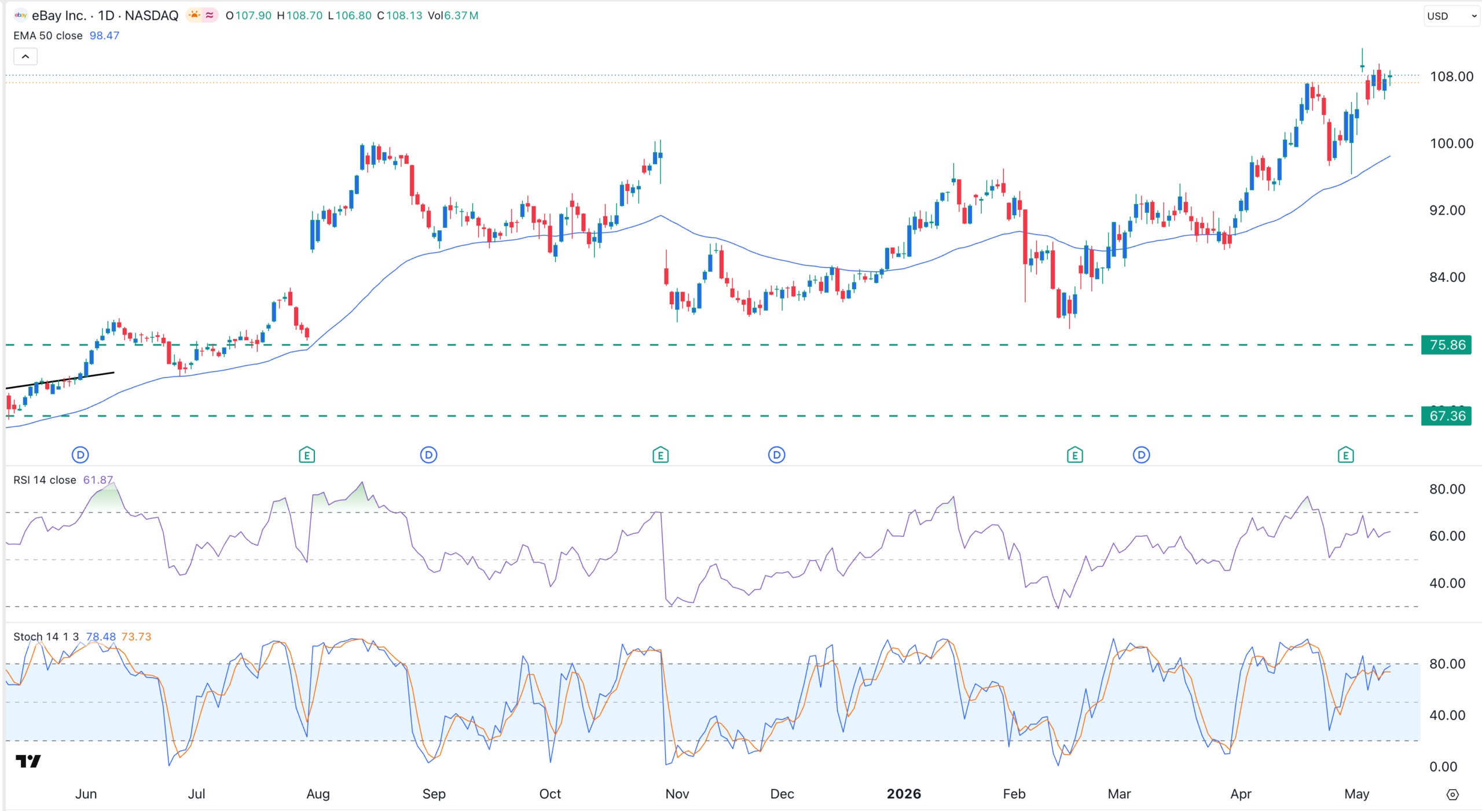Click the EMA value 98.47
The height and width of the screenshot is (811, 1482).
[x=105, y=36]
